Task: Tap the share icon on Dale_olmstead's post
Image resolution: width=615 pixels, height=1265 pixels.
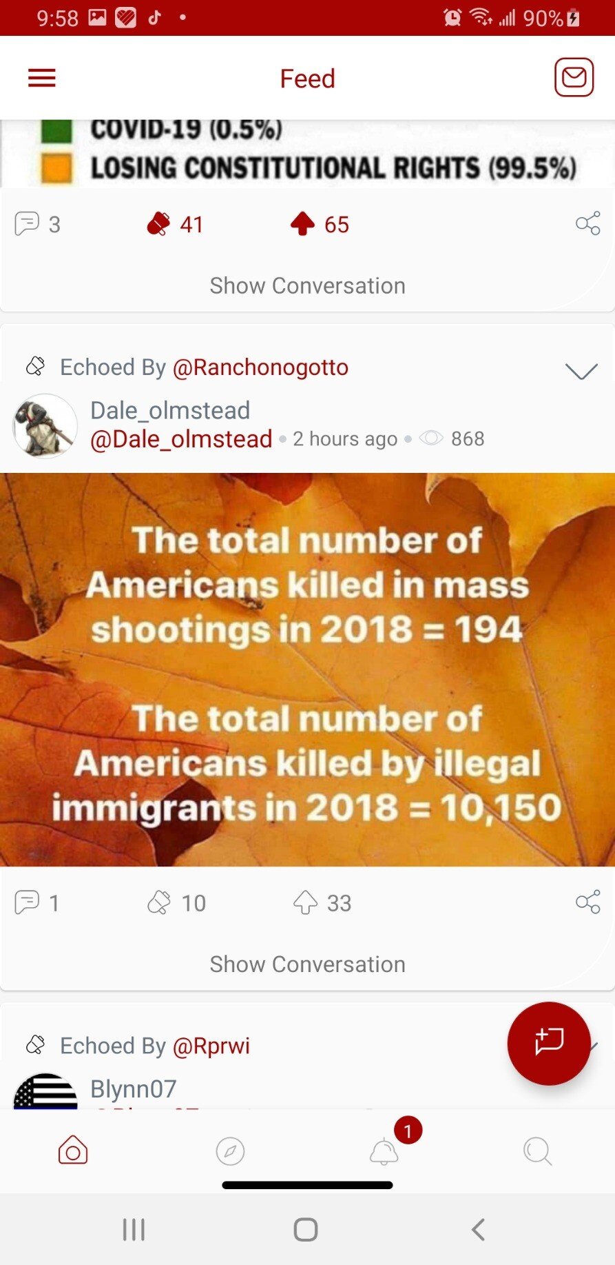Action: (587, 902)
